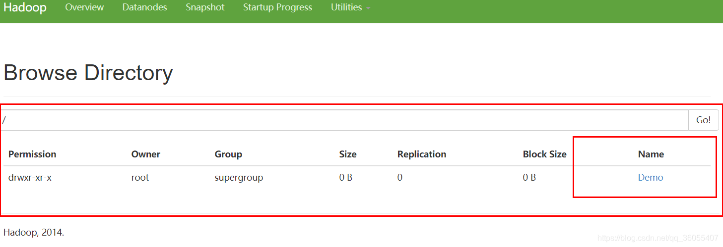
Task: Click the Hadoop brand logo text
Action: tap(25, 8)
